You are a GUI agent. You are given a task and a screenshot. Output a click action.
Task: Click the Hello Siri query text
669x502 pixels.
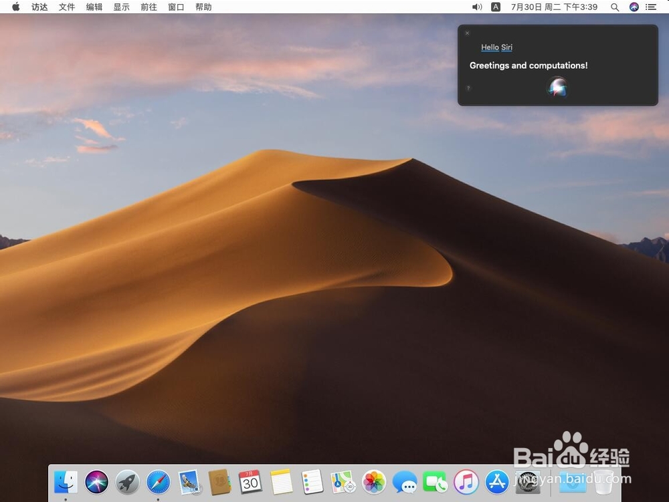point(496,47)
